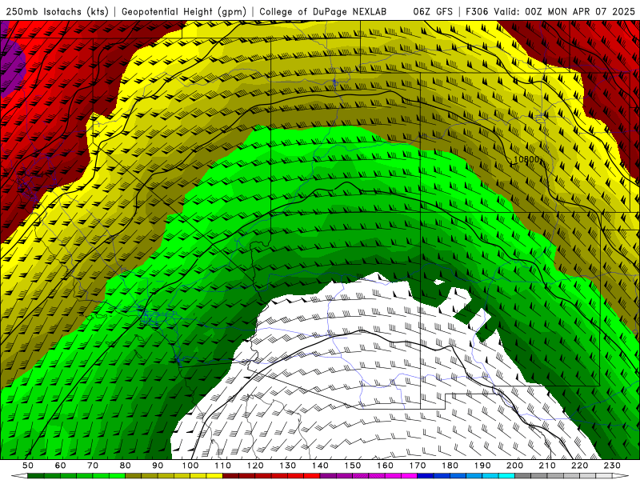Click the cyan colorbar segment before 200
The width and height of the screenshot is (640, 480).
[506, 476]
